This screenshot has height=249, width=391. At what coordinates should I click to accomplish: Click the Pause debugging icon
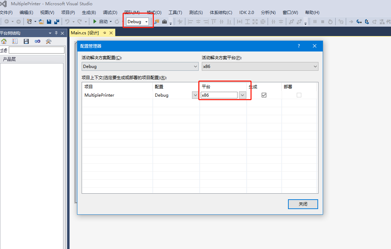(315, 22)
